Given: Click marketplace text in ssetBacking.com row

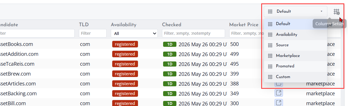Looking at the screenshot, I should point(321,94).
